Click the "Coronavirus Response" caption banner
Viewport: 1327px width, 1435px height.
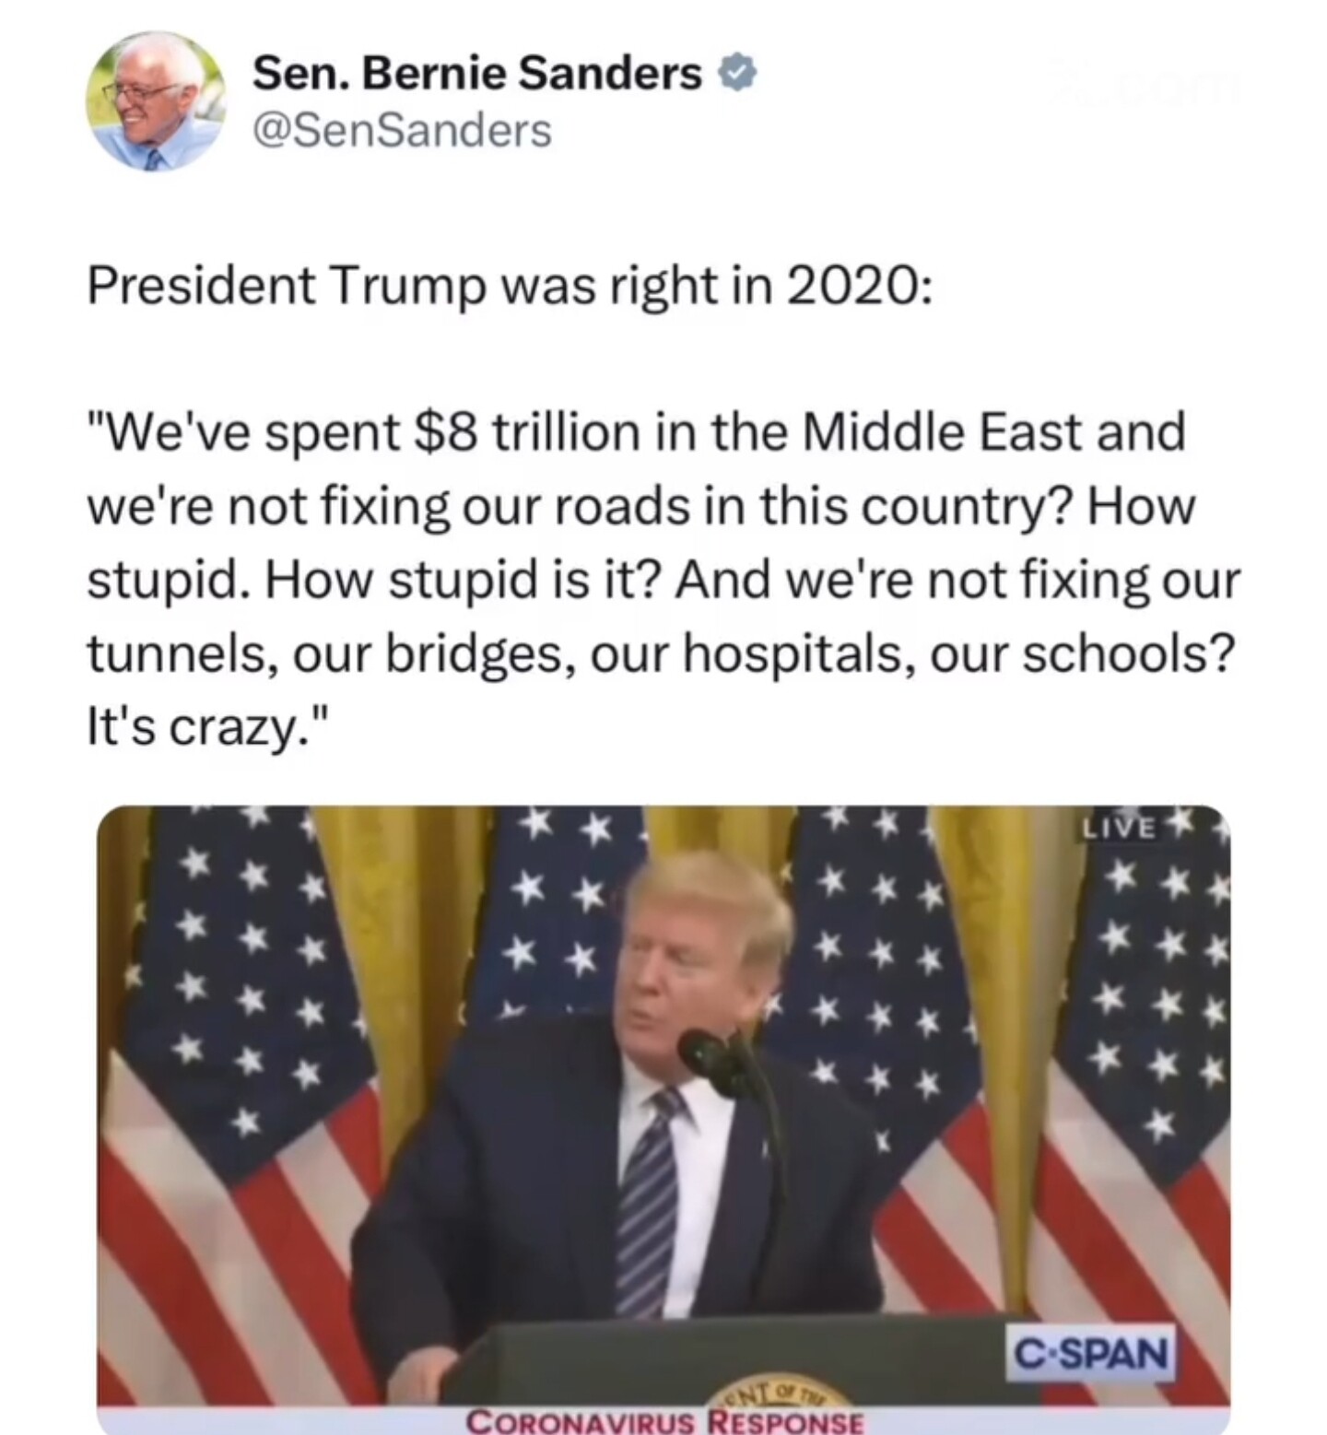pyautogui.click(x=665, y=1421)
